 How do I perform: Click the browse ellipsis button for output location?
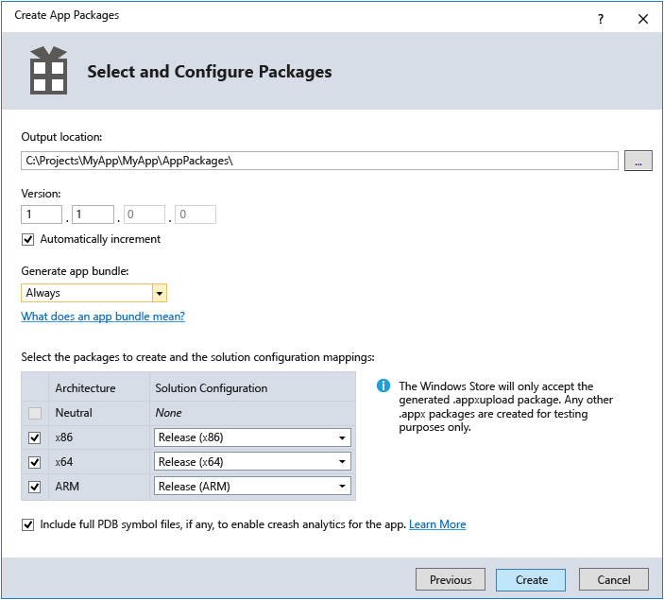click(x=638, y=161)
